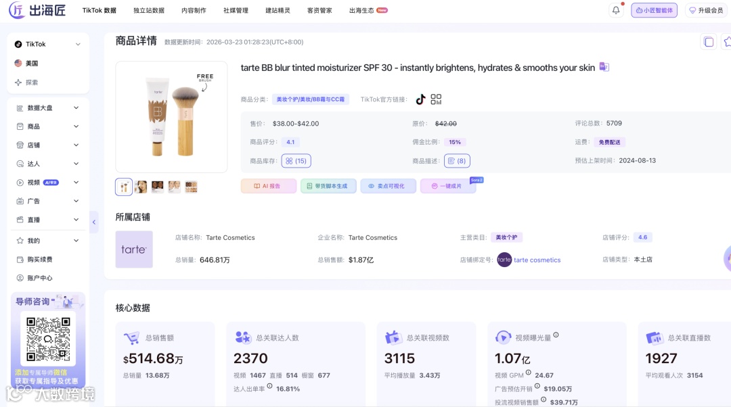Select fourth product thumbnail
731x407 pixels.
click(x=175, y=187)
